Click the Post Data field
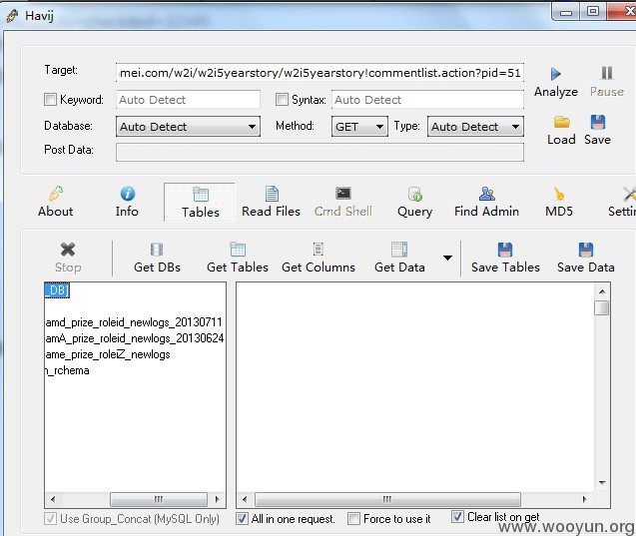636x536 pixels. pyautogui.click(x=319, y=153)
